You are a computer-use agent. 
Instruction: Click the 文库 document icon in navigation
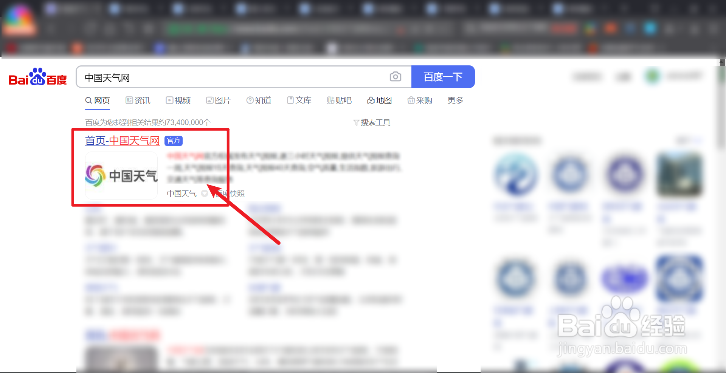tap(290, 100)
